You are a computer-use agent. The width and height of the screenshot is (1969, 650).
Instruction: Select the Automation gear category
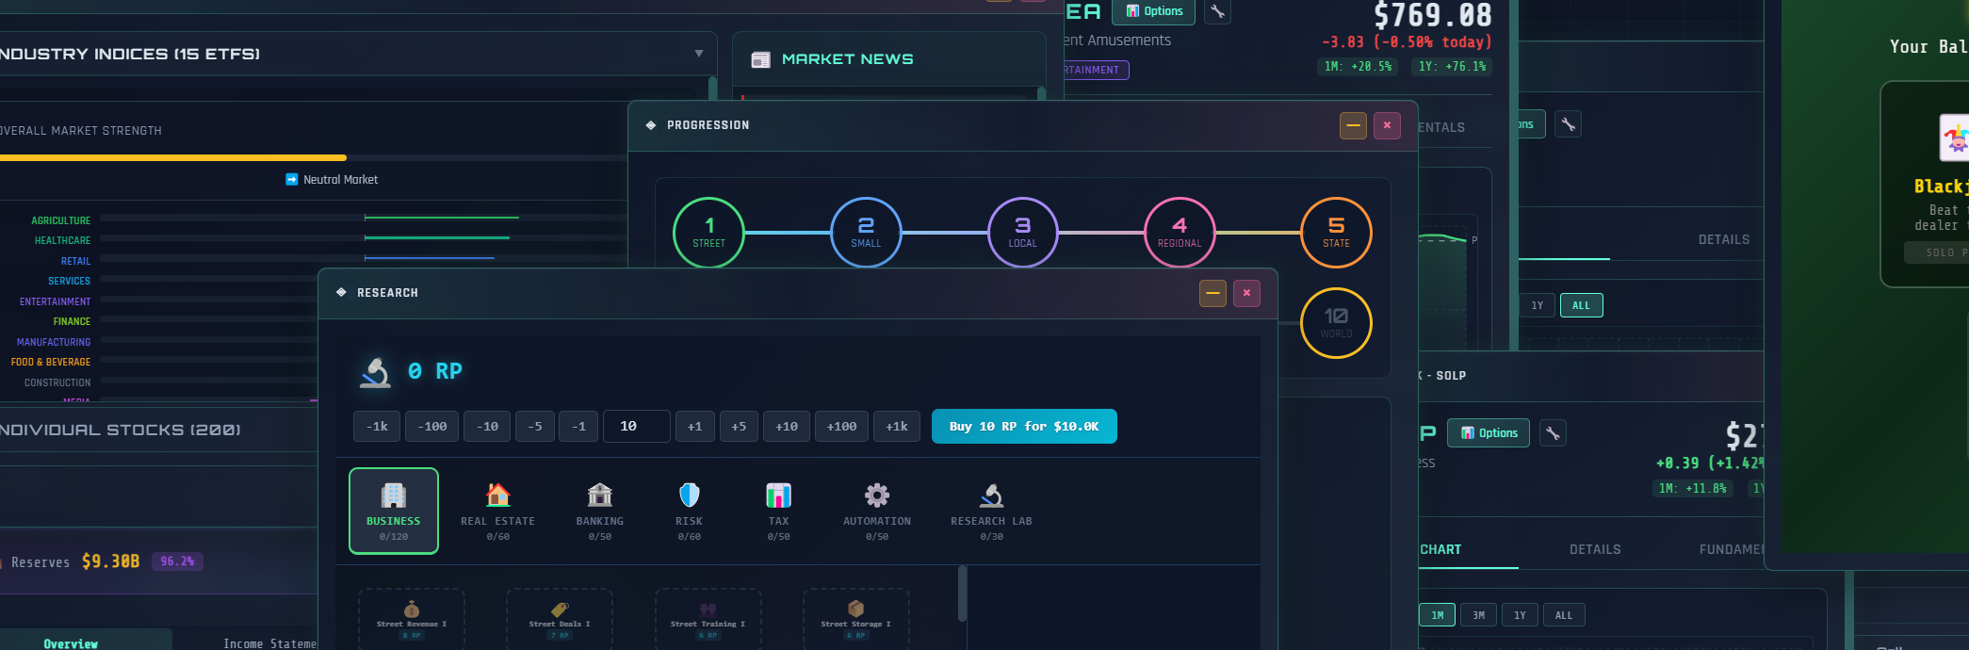tap(876, 511)
